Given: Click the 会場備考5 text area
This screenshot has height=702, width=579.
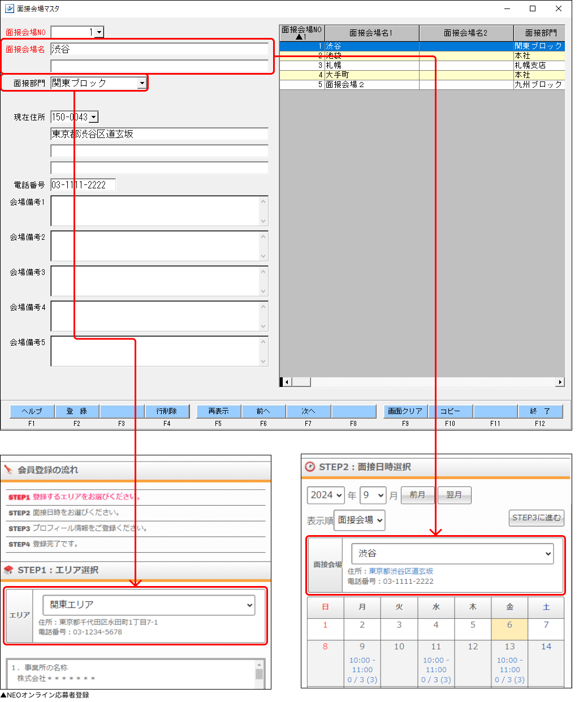Looking at the screenshot, I should [x=159, y=351].
